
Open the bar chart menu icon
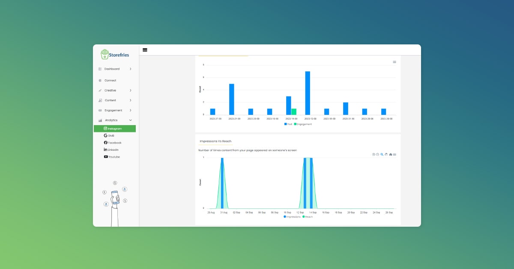(394, 62)
